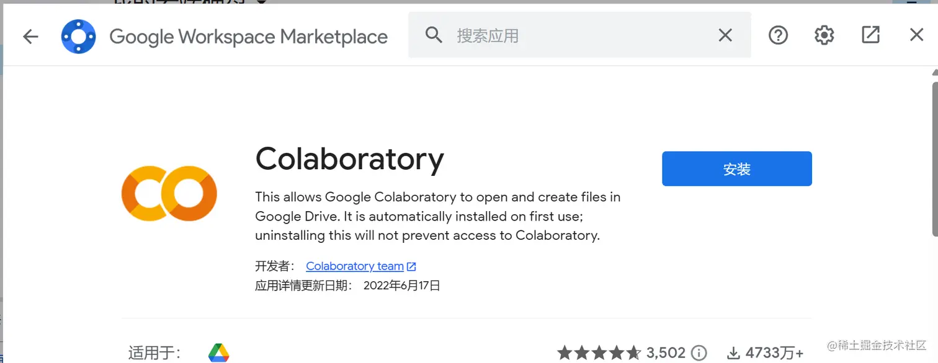Click the 3,502 ratings count
Viewport: 938px width, 363px height.
point(666,353)
